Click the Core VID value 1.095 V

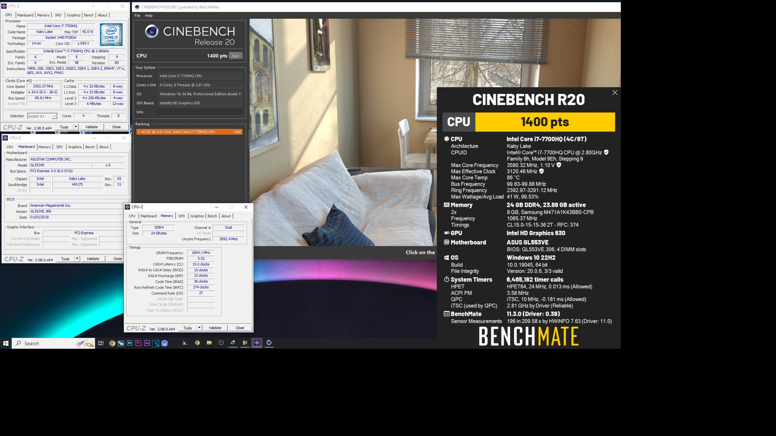click(x=83, y=44)
